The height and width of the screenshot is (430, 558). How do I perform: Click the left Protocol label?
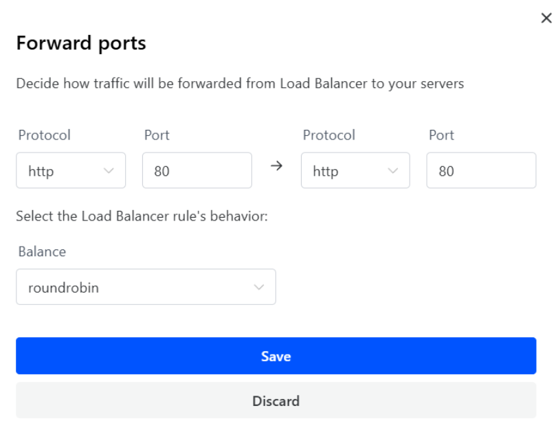point(45,135)
